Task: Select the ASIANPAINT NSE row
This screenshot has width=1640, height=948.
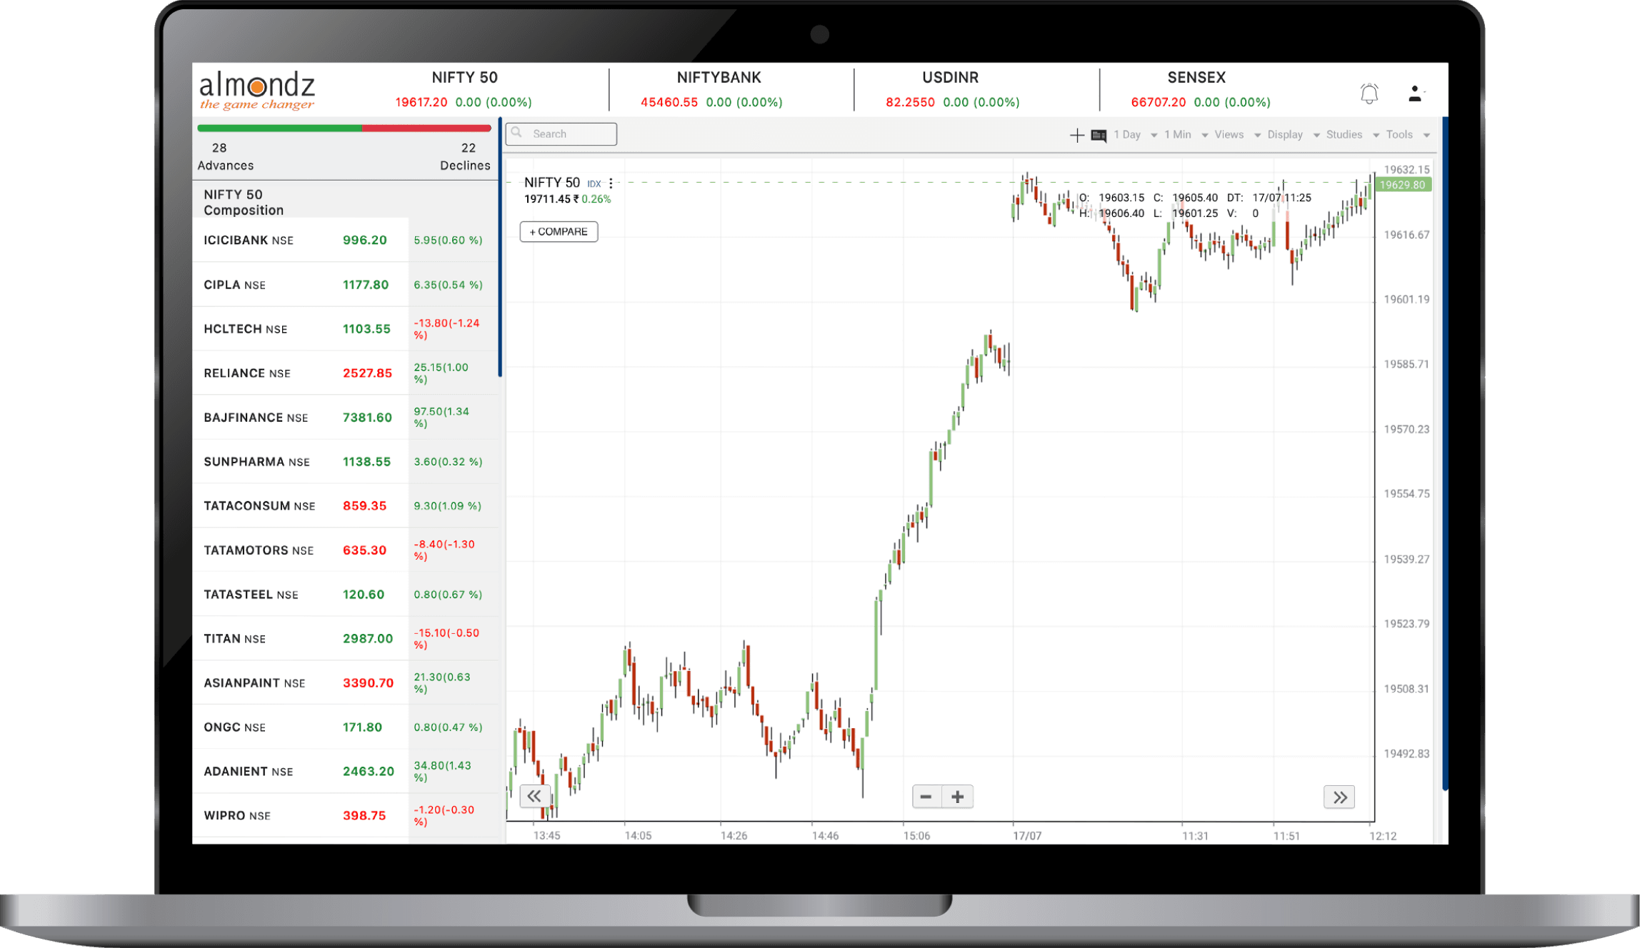Action: (x=345, y=682)
